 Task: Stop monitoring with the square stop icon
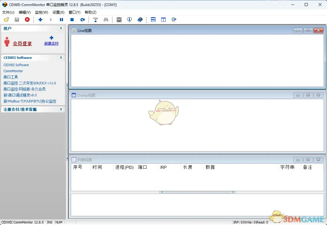72,20
